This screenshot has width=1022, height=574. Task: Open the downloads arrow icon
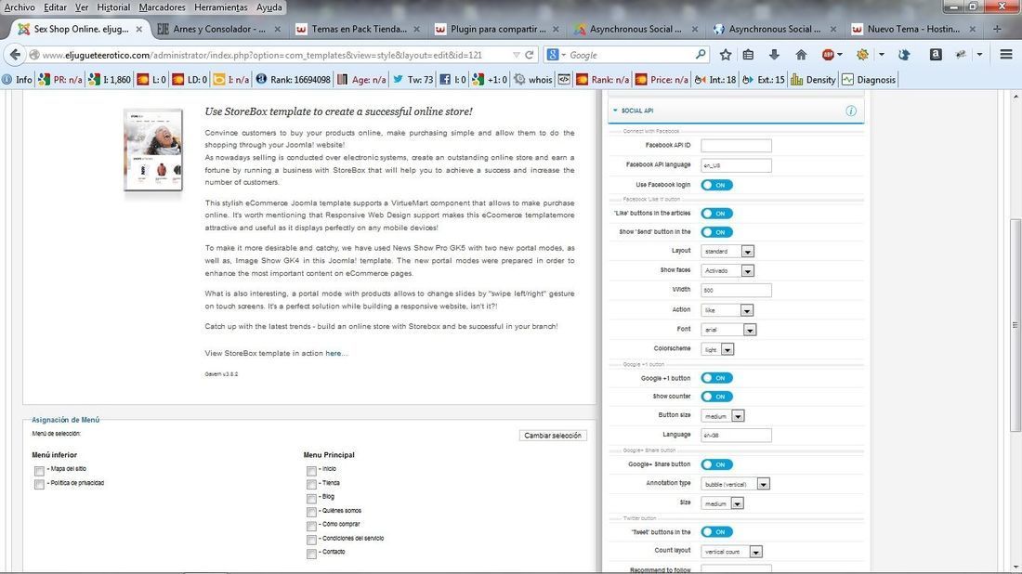click(774, 56)
